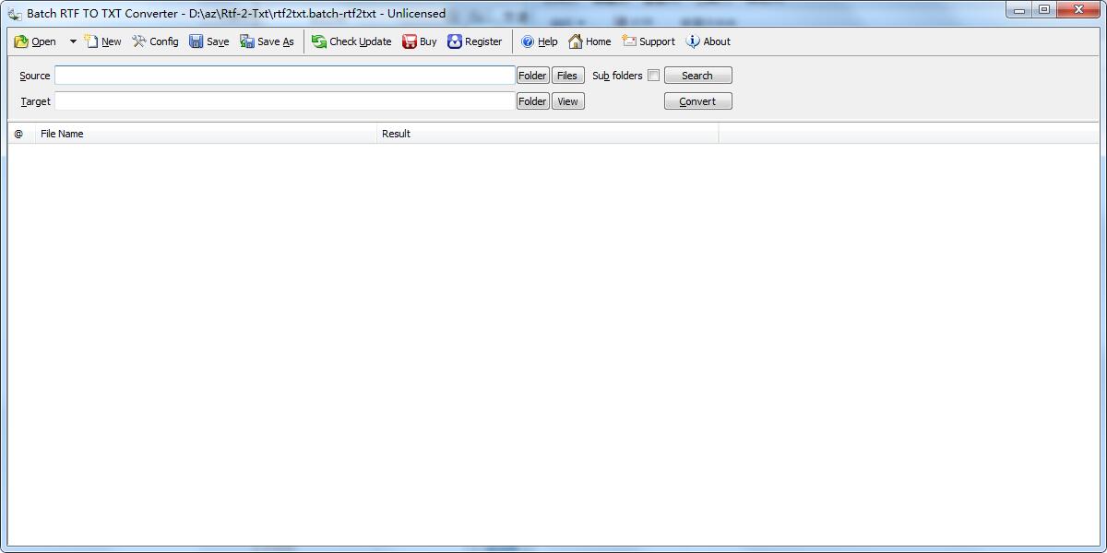This screenshot has height=553, width=1107.
Task: Show the About information
Action: (x=708, y=41)
